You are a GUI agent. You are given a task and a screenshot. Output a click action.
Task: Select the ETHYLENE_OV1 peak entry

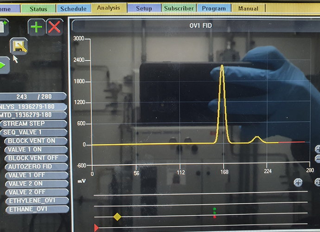(x=38, y=201)
